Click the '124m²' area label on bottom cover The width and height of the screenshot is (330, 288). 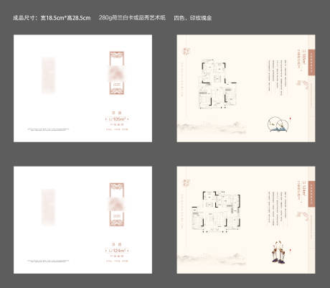117,251
